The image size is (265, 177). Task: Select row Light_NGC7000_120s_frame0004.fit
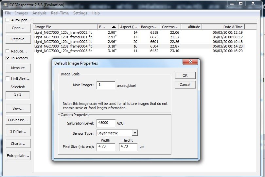click(x=139, y=46)
